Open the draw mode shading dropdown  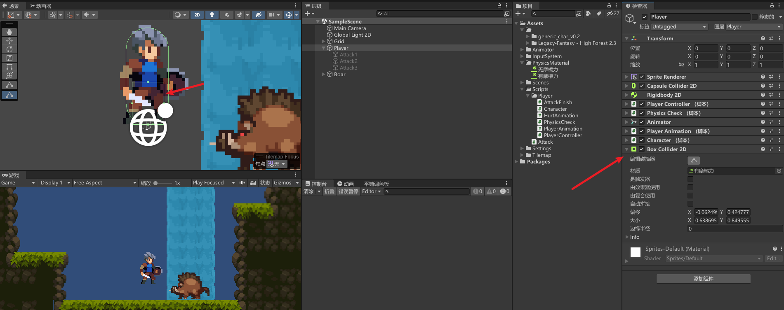click(x=180, y=15)
